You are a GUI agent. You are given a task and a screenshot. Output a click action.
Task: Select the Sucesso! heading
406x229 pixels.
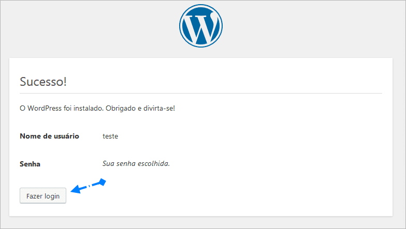pyautogui.click(x=44, y=82)
